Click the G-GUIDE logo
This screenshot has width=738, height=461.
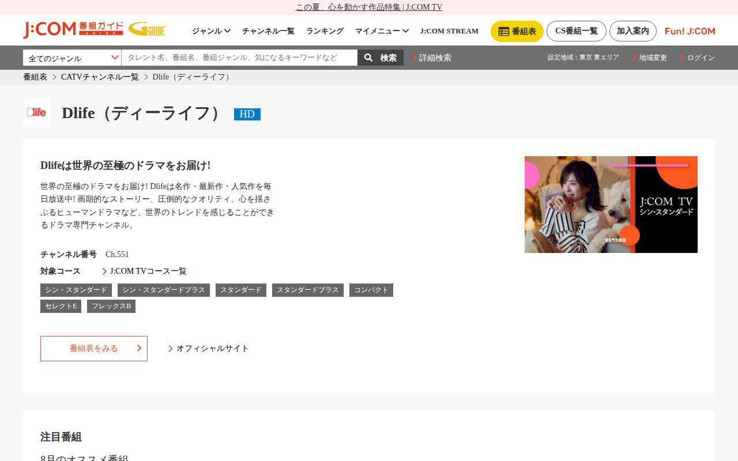click(148, 29)
